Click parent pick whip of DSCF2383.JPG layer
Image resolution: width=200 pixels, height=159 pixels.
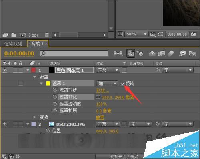point(158,124)
